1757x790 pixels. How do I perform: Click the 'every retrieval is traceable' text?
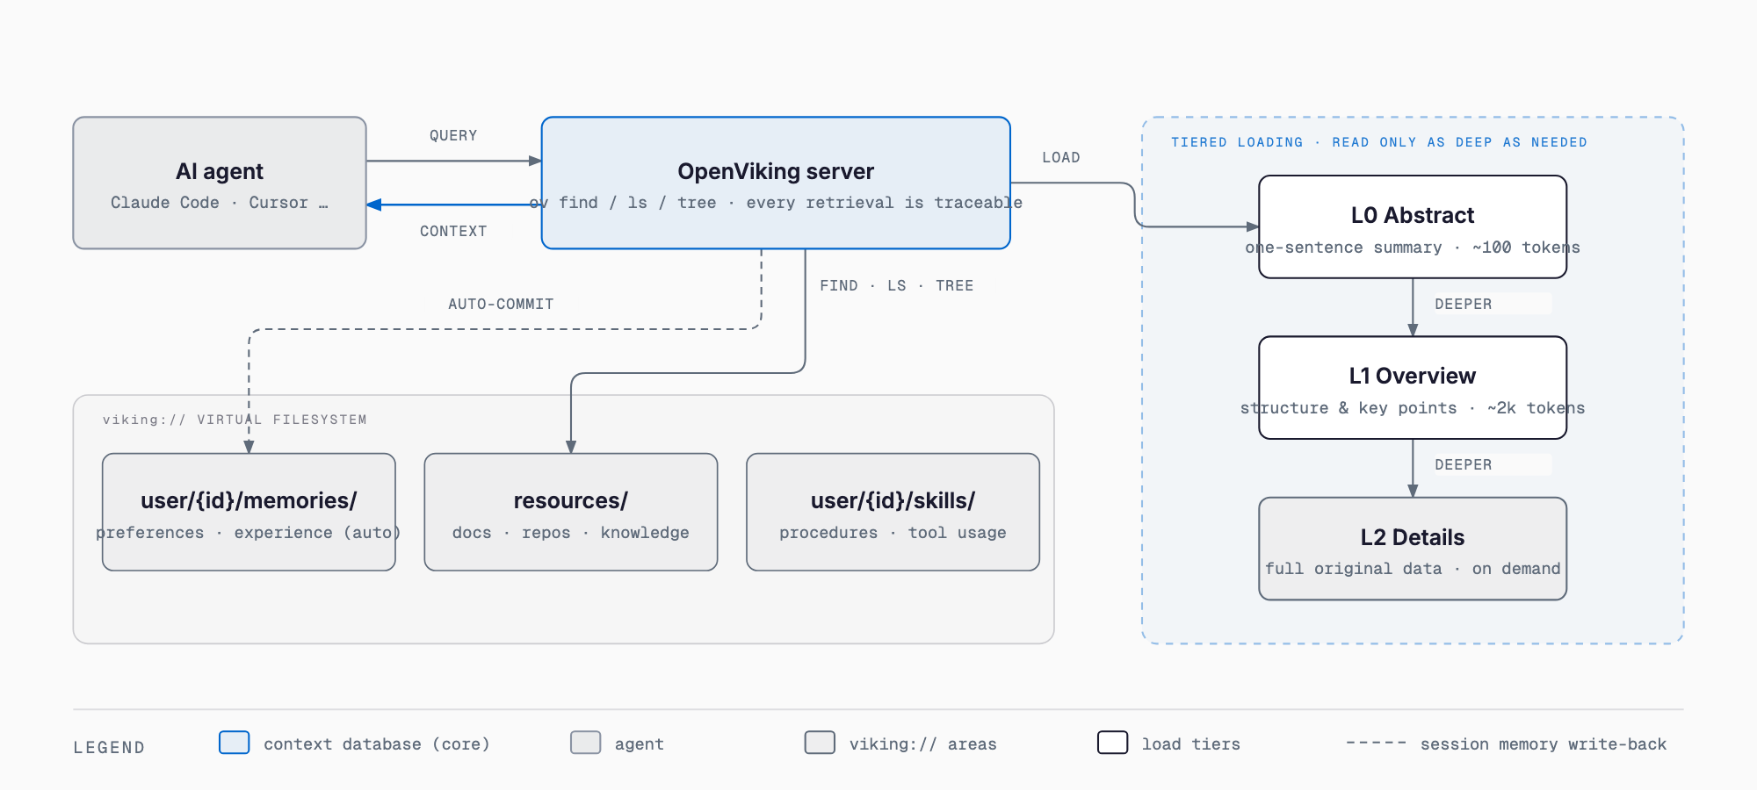(885, 203)
